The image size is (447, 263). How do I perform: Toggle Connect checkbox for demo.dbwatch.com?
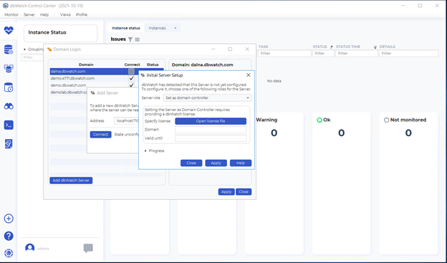(131, 85)
